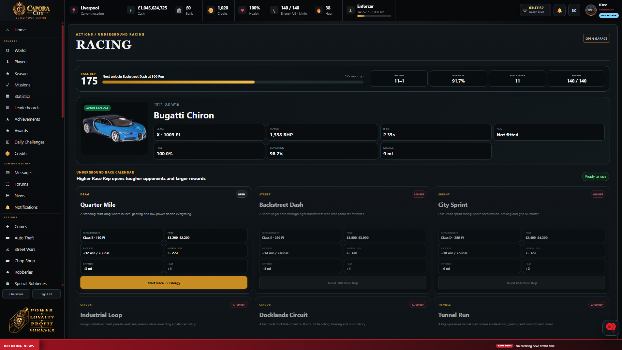Screen dimensions: 622x350
Task: Click the ACTIVE RACE CAR badge
Action: coord(97,108)
